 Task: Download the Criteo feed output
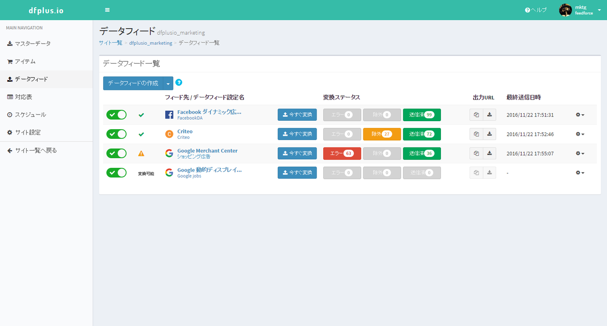pyautogui.click(x=489, y=134)
